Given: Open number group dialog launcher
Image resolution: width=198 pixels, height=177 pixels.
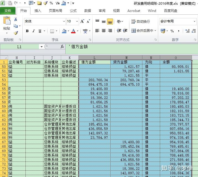Looking at the screenshot, I should (x=195, y=40).
